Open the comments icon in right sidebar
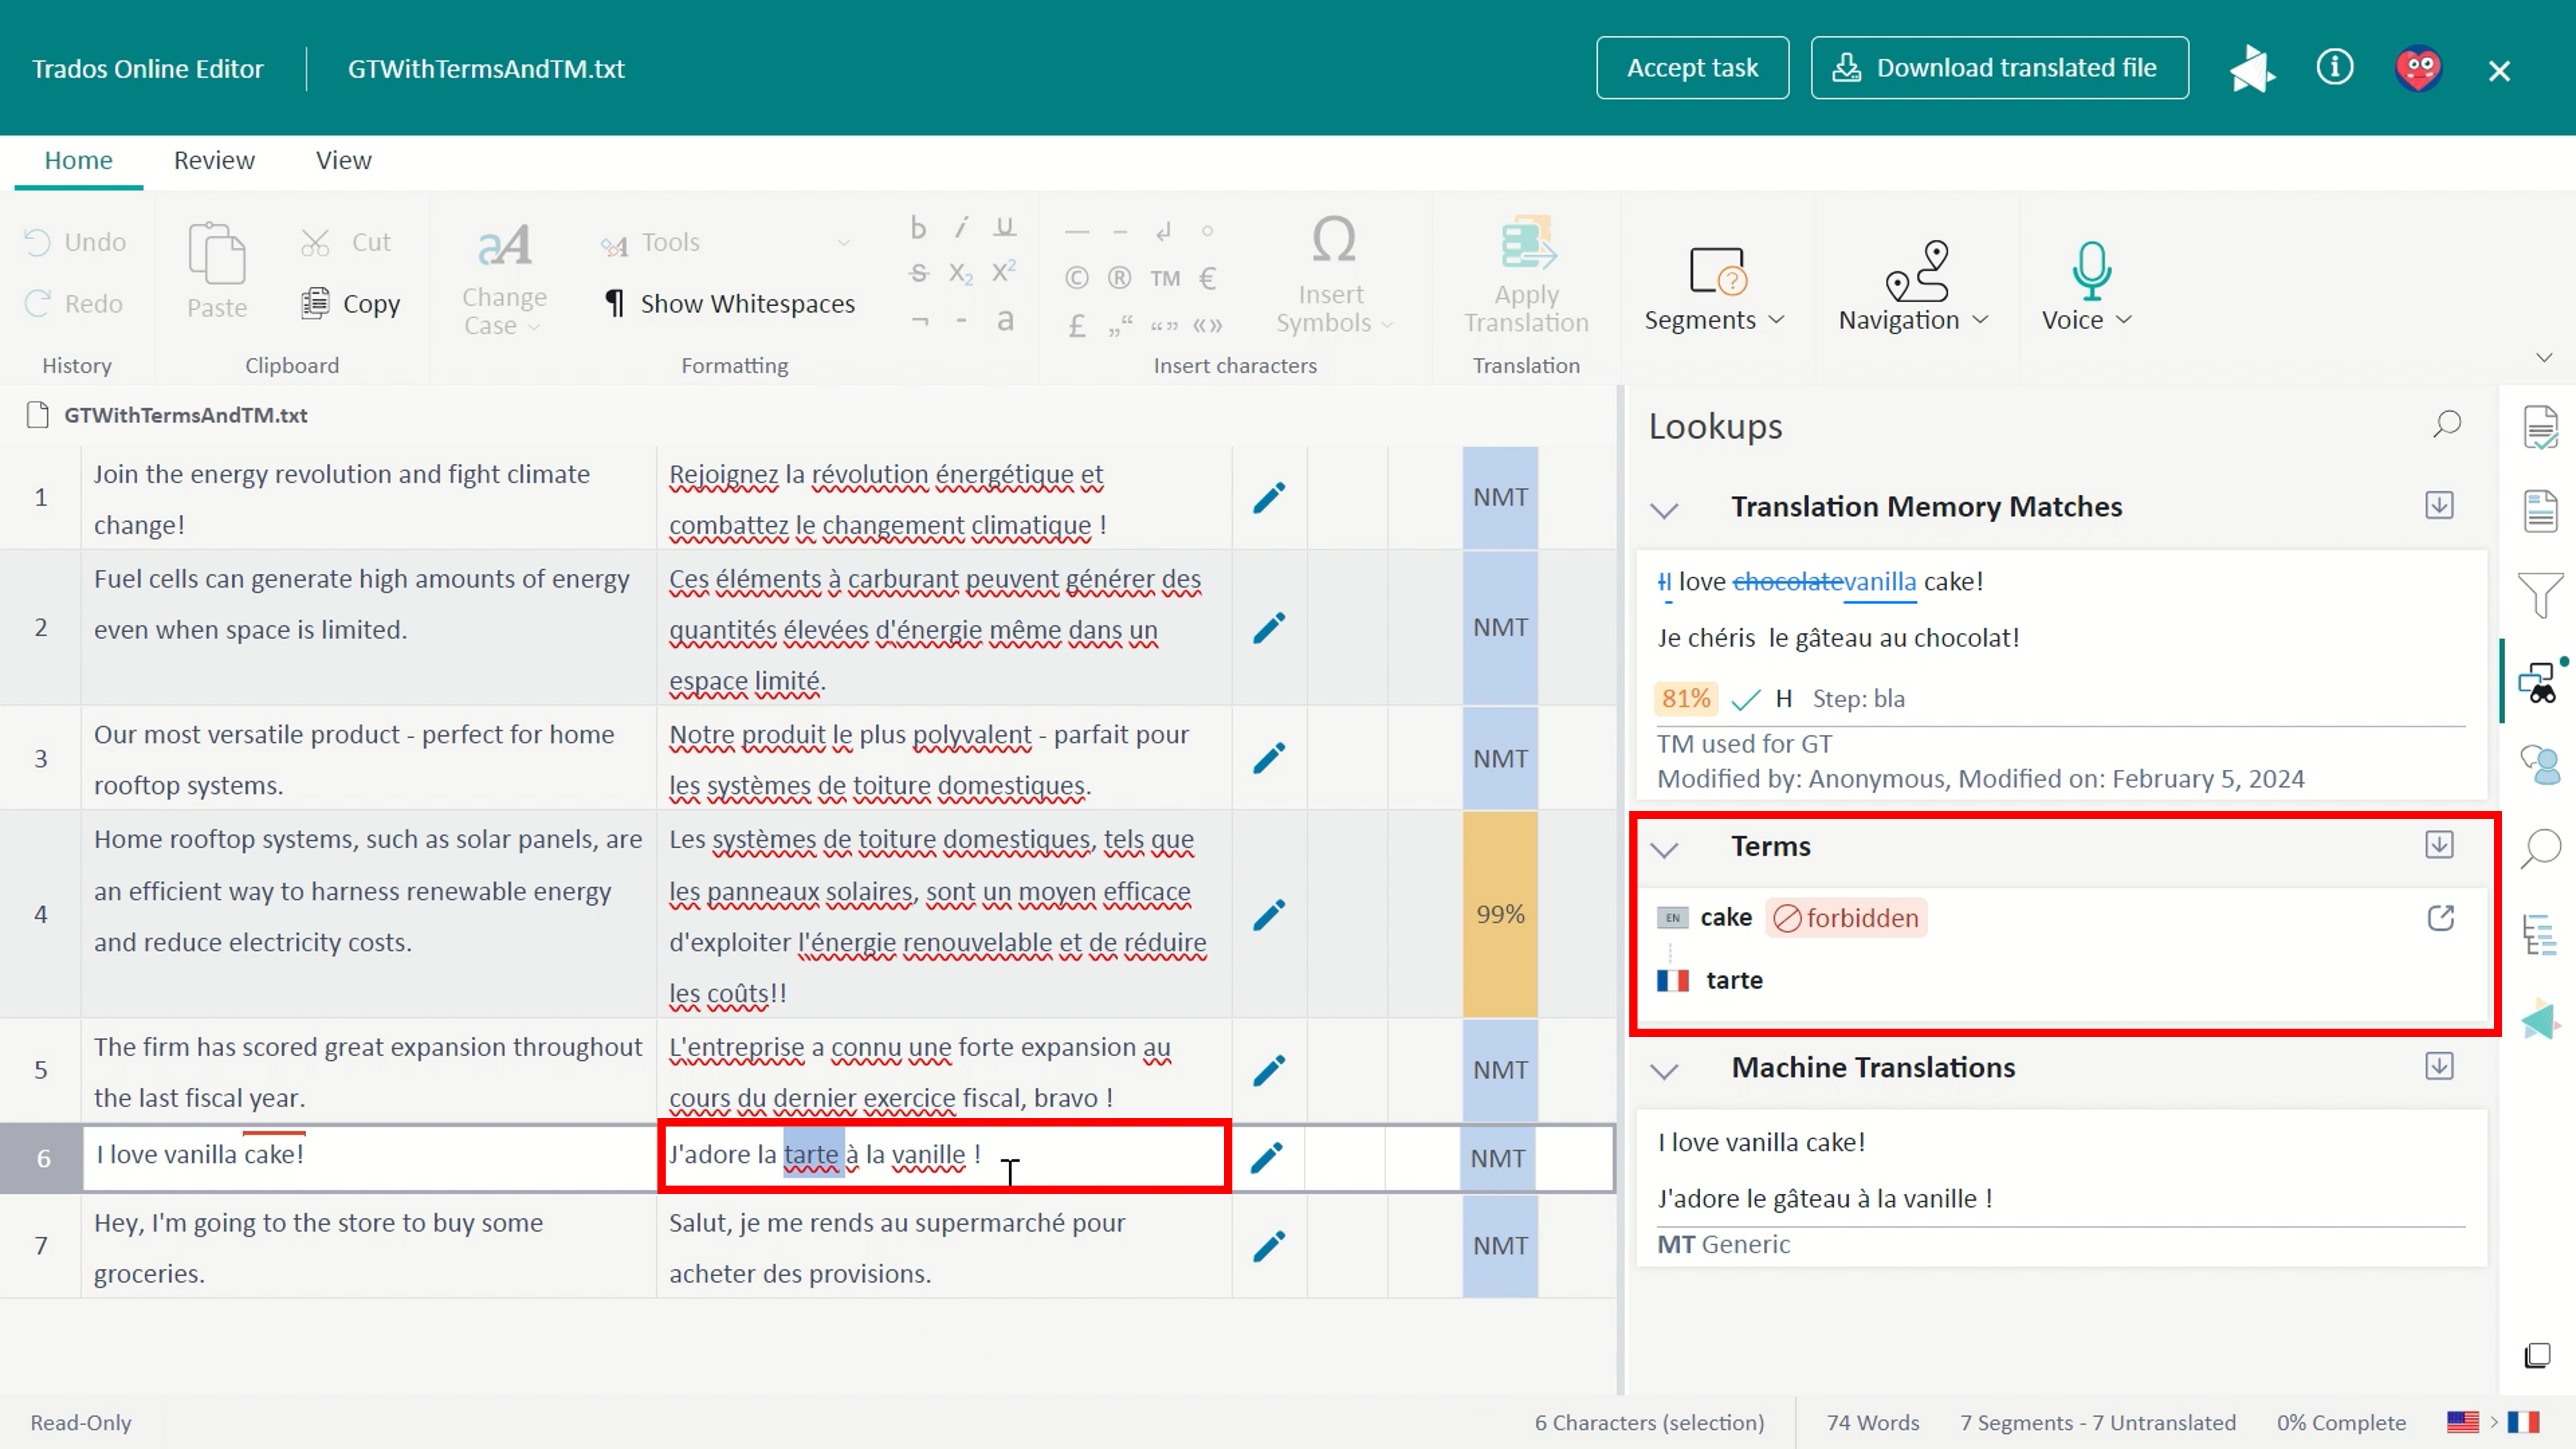This screenshot has width=2576, height=1449. 2540,766
